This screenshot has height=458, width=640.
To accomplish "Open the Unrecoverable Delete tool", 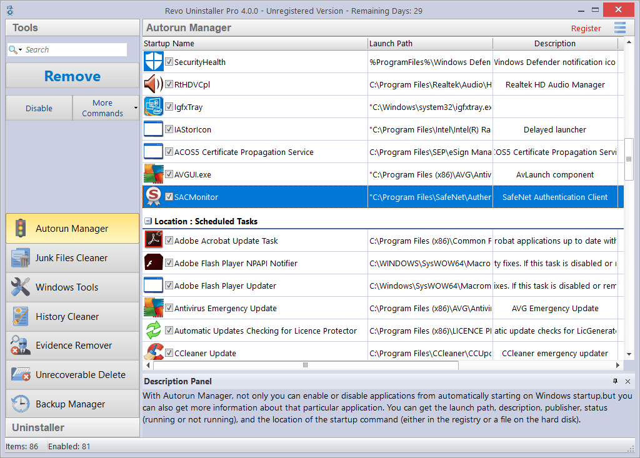I will [72, 374].
